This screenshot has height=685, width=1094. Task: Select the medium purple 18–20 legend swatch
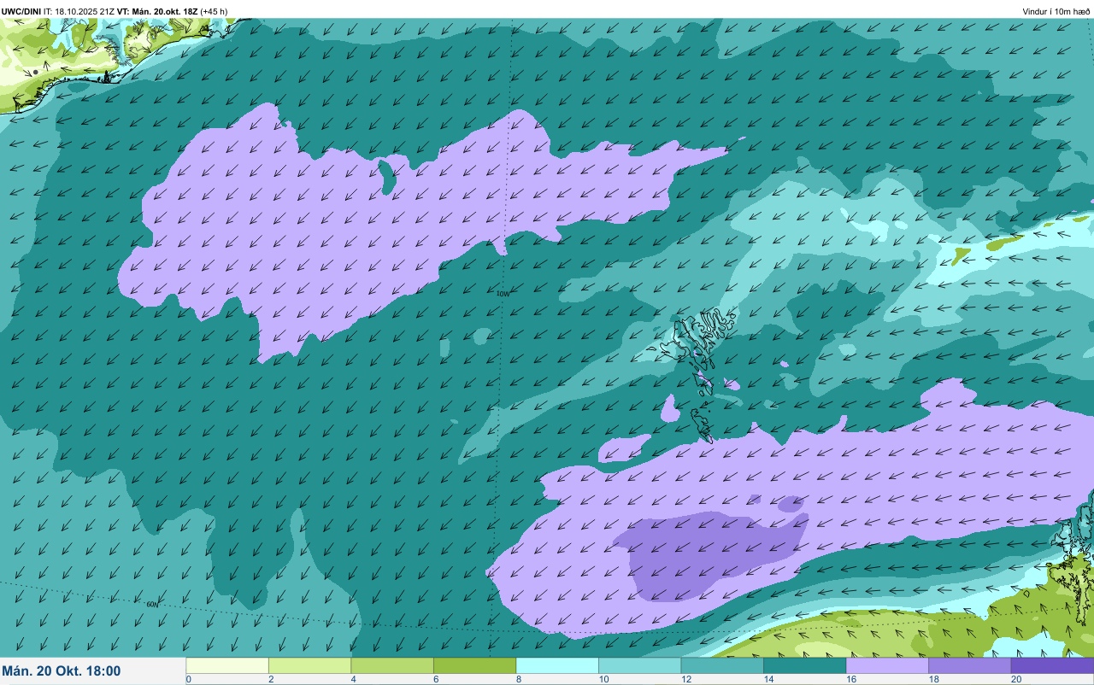pos(969,665)
